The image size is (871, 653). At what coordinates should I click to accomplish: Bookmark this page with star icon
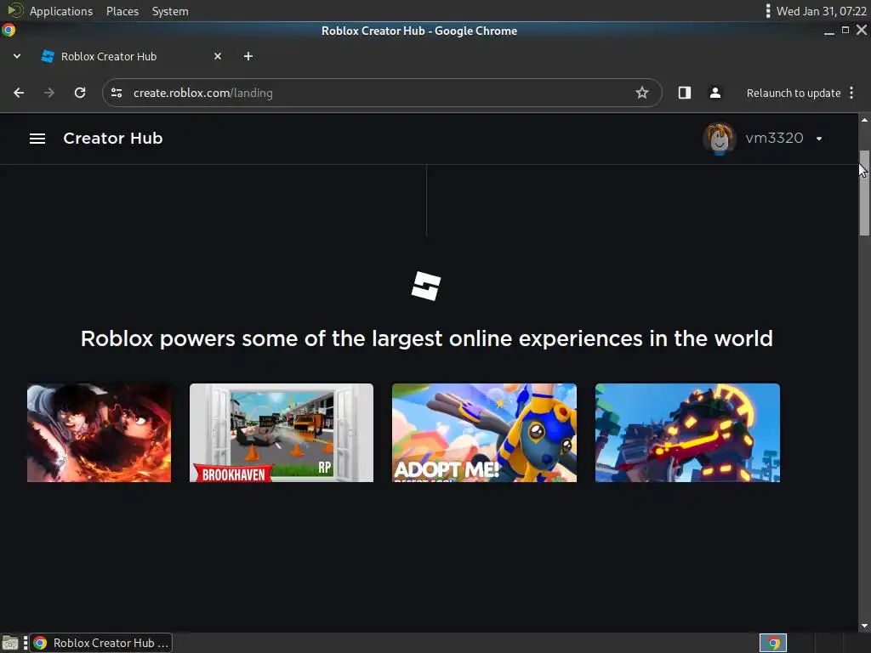pyautogui.click(x=642, y=93)
